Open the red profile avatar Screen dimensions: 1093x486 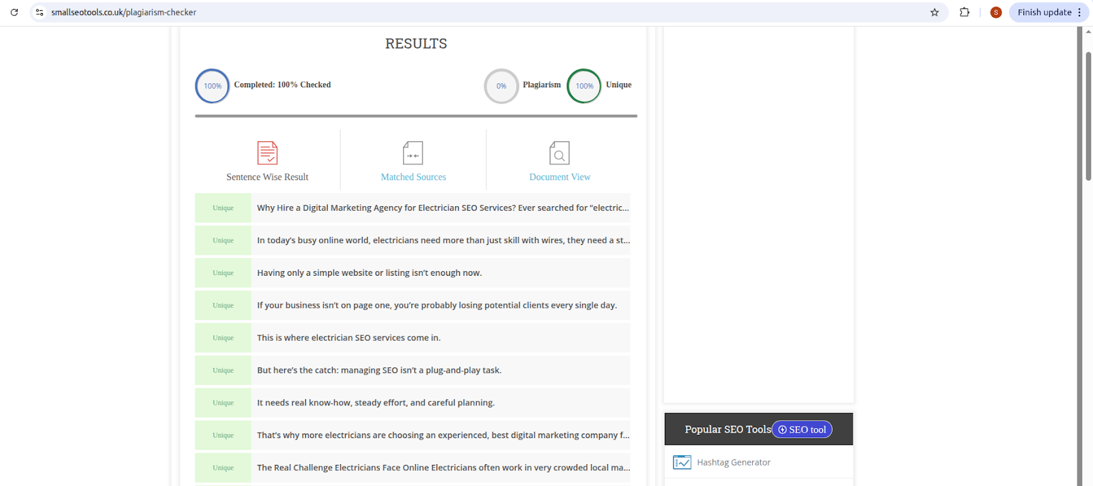(x=996, y=12)
